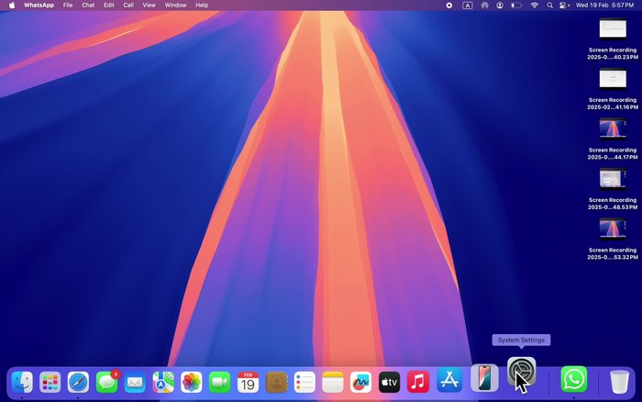
Task: Click the WhatsApp icon in Dock
Action: coord(573,379)
